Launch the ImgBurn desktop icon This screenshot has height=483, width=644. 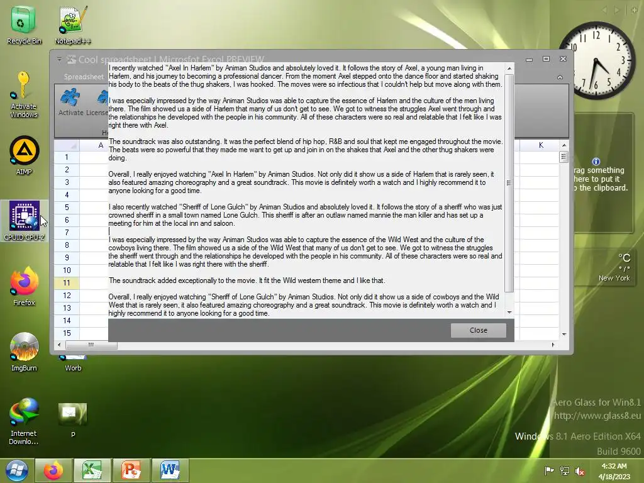24,352
